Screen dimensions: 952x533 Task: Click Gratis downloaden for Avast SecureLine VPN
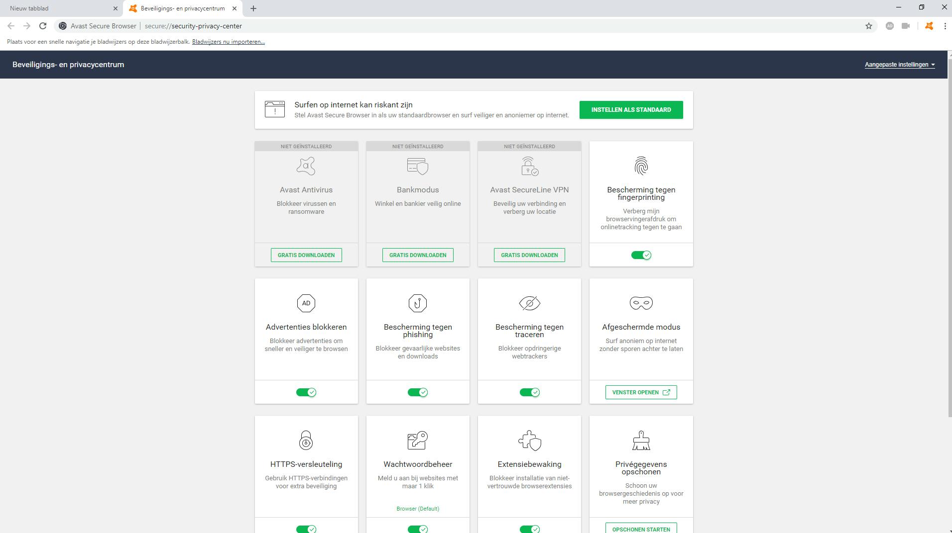pos(529,255)
